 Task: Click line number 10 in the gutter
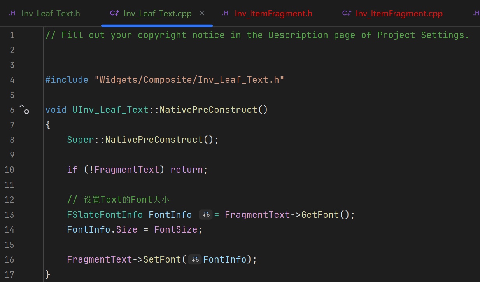9,170
